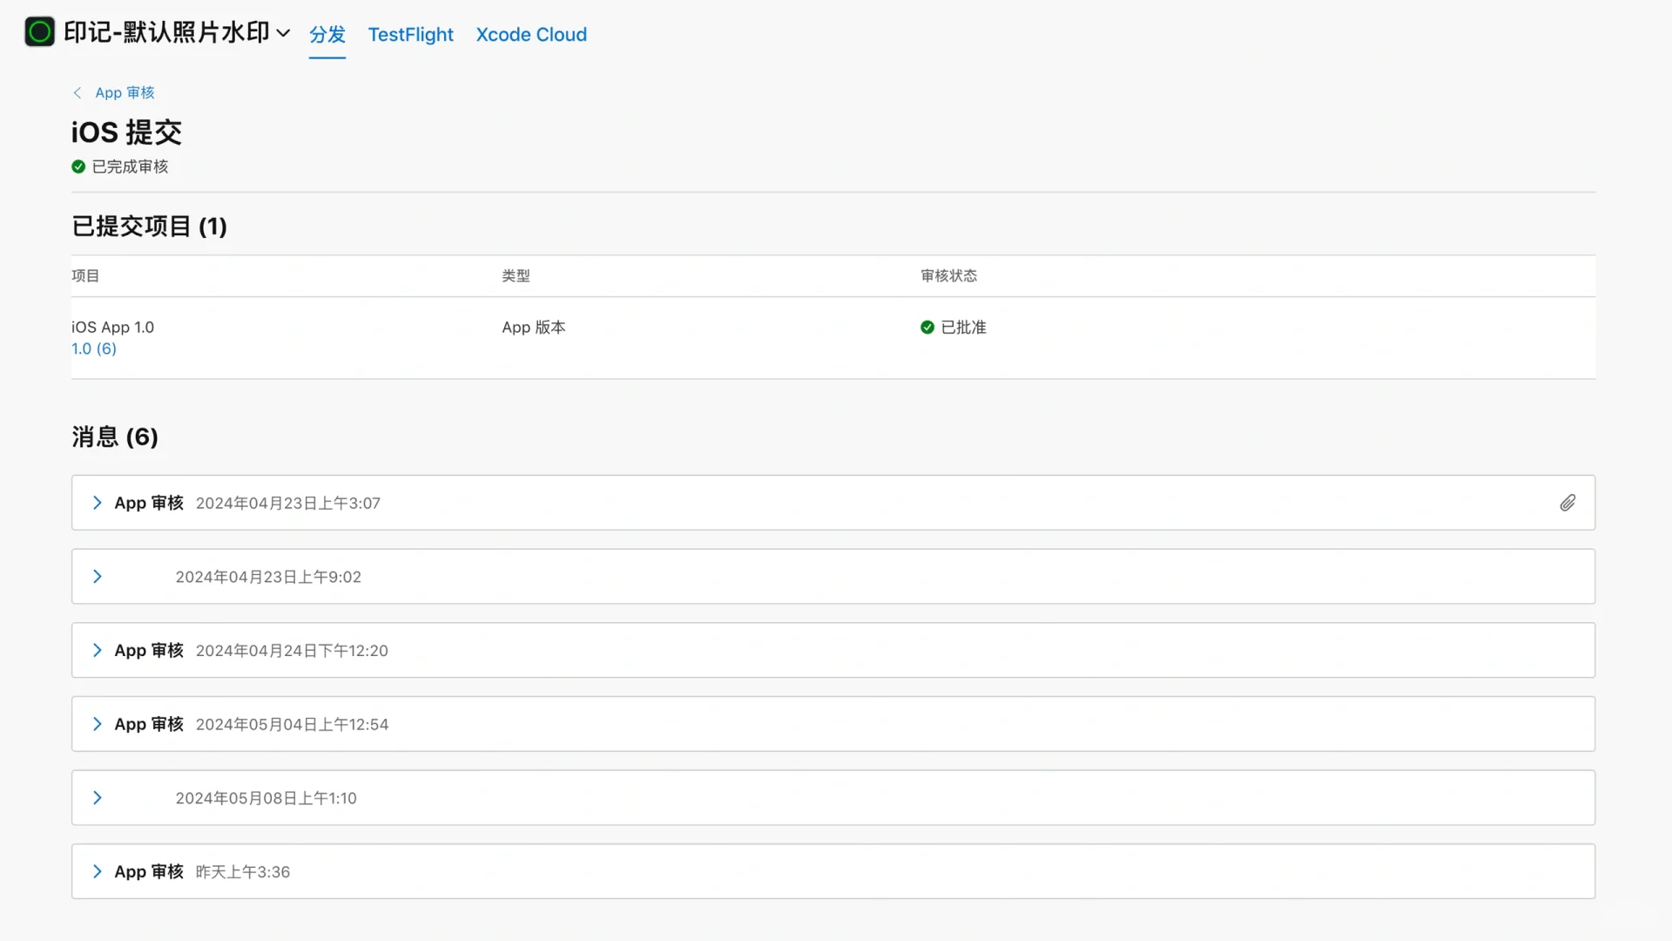This screenshot has height=941, width=1672.
Task: Expand the message dated 2024年04月23日上午9:02
Action: point(98,577)
